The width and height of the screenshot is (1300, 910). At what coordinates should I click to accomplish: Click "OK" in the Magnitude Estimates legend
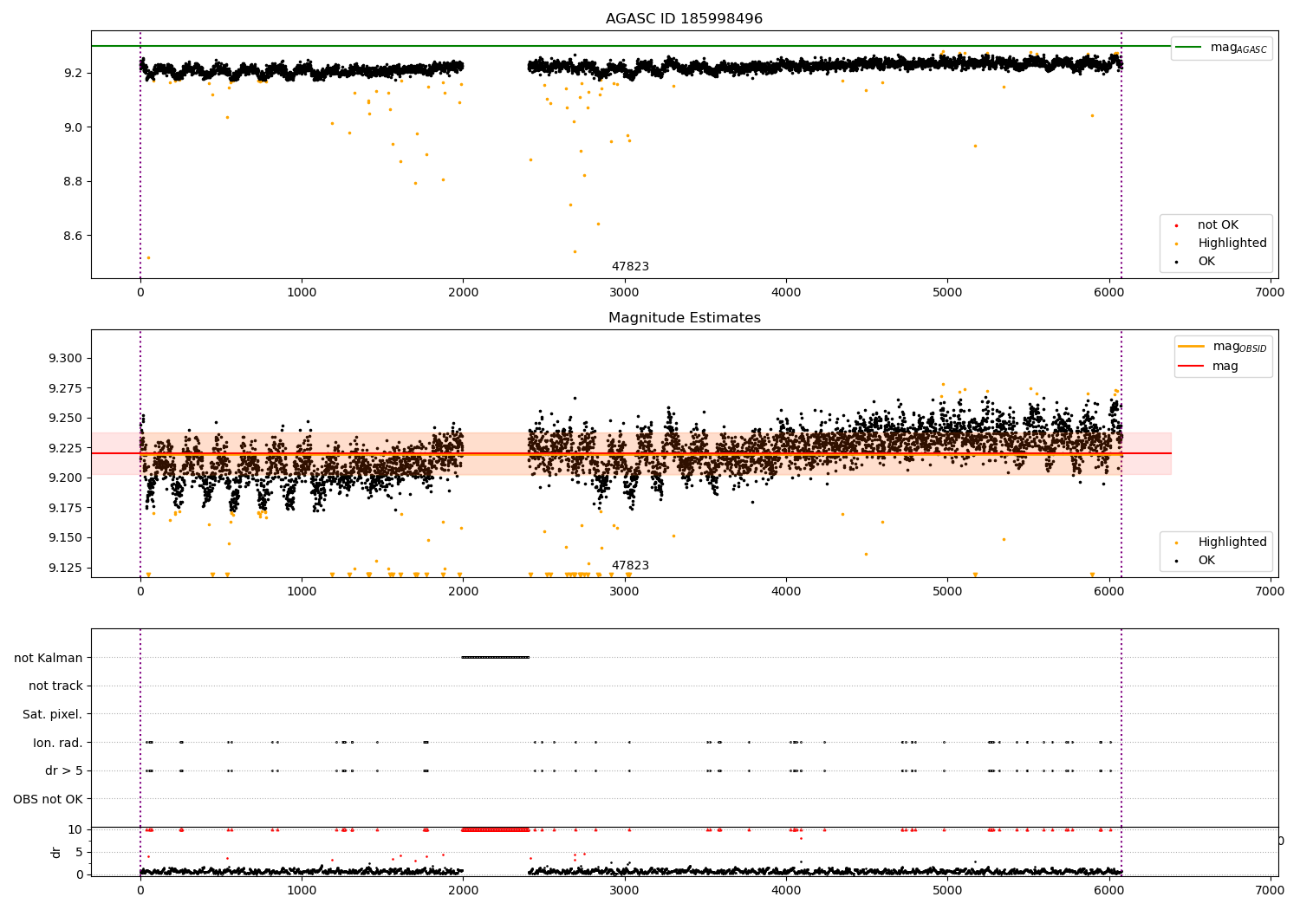1206,561
